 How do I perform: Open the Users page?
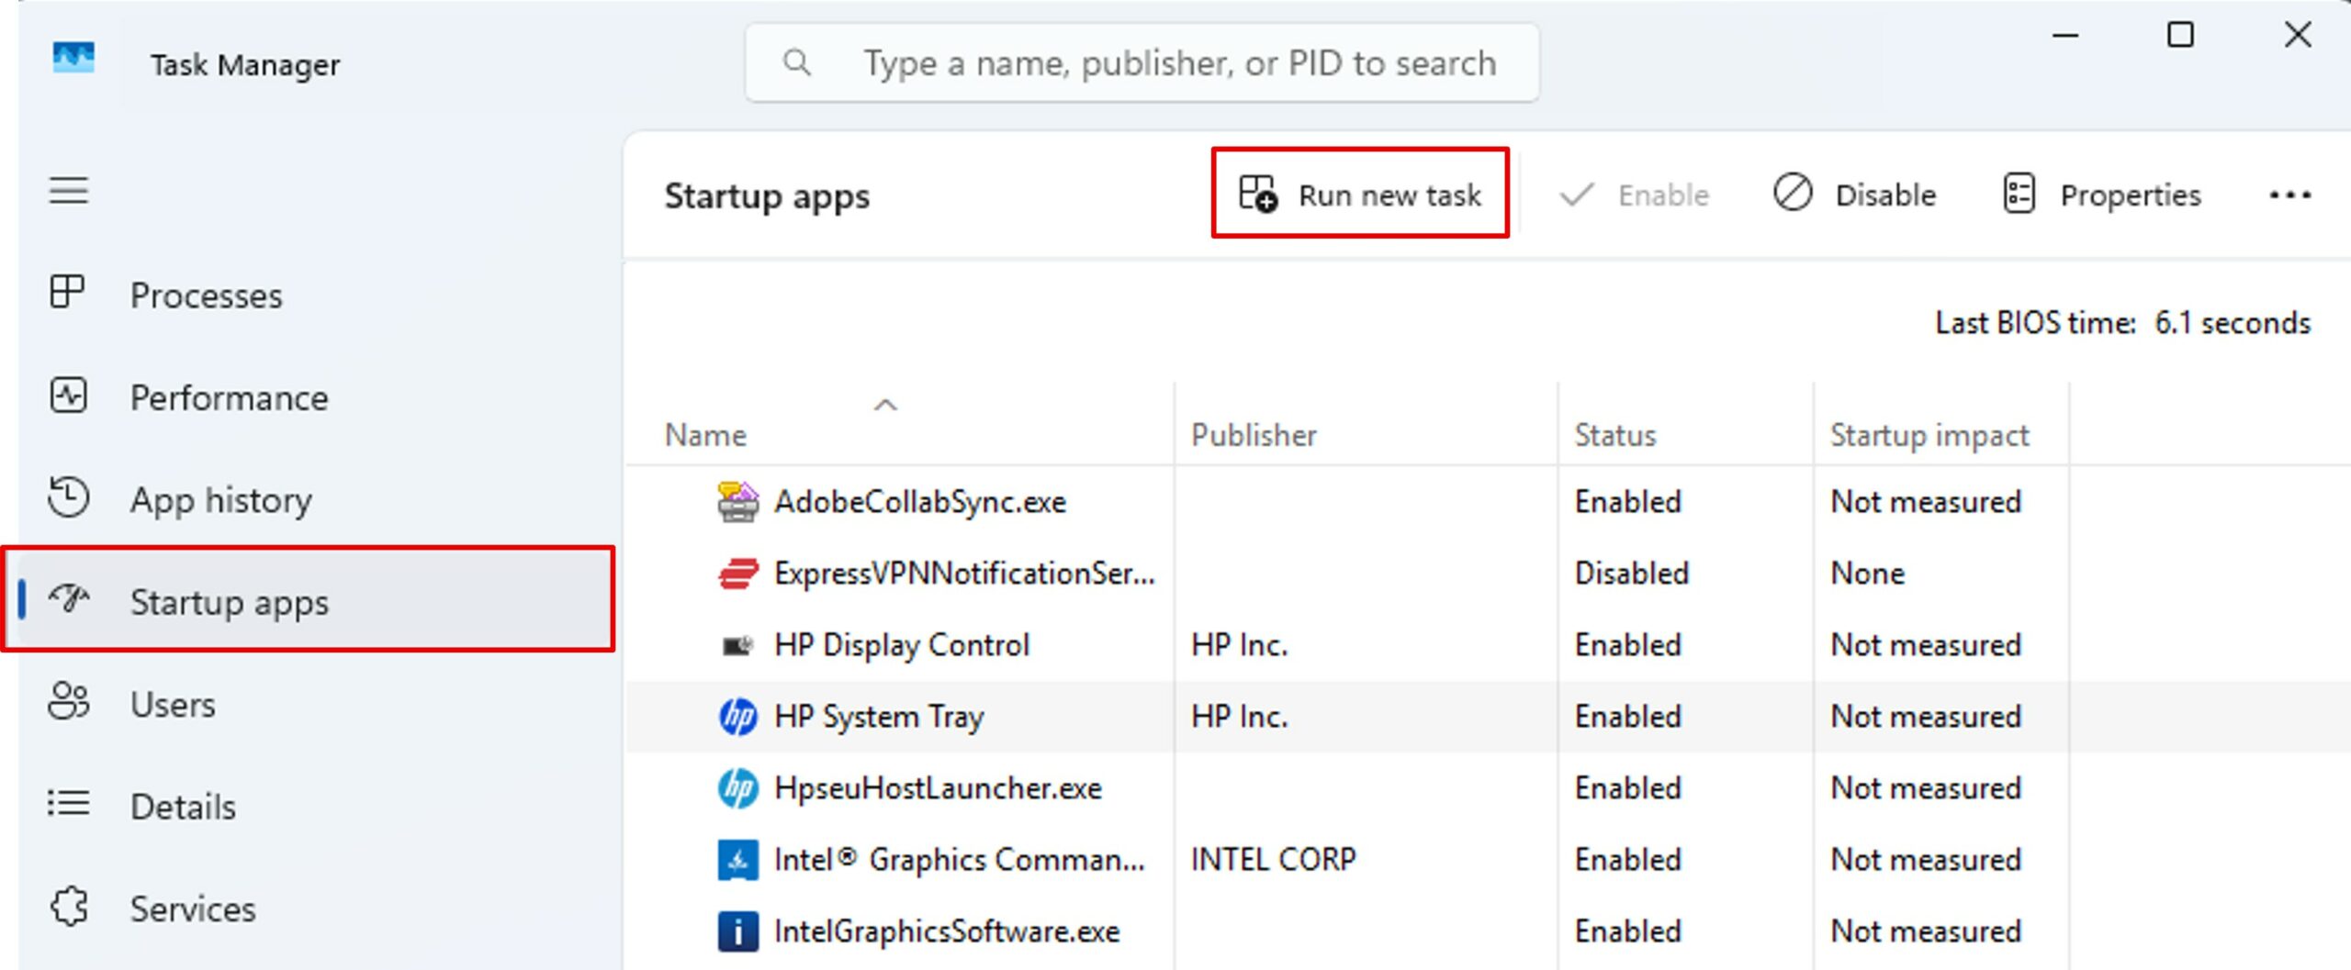317,705
